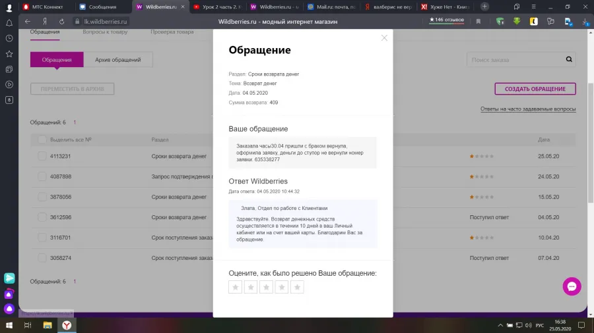The image size is (594, 333).
Task: Open the favorites star in the sidebar
Action: (x=9, y=54)
